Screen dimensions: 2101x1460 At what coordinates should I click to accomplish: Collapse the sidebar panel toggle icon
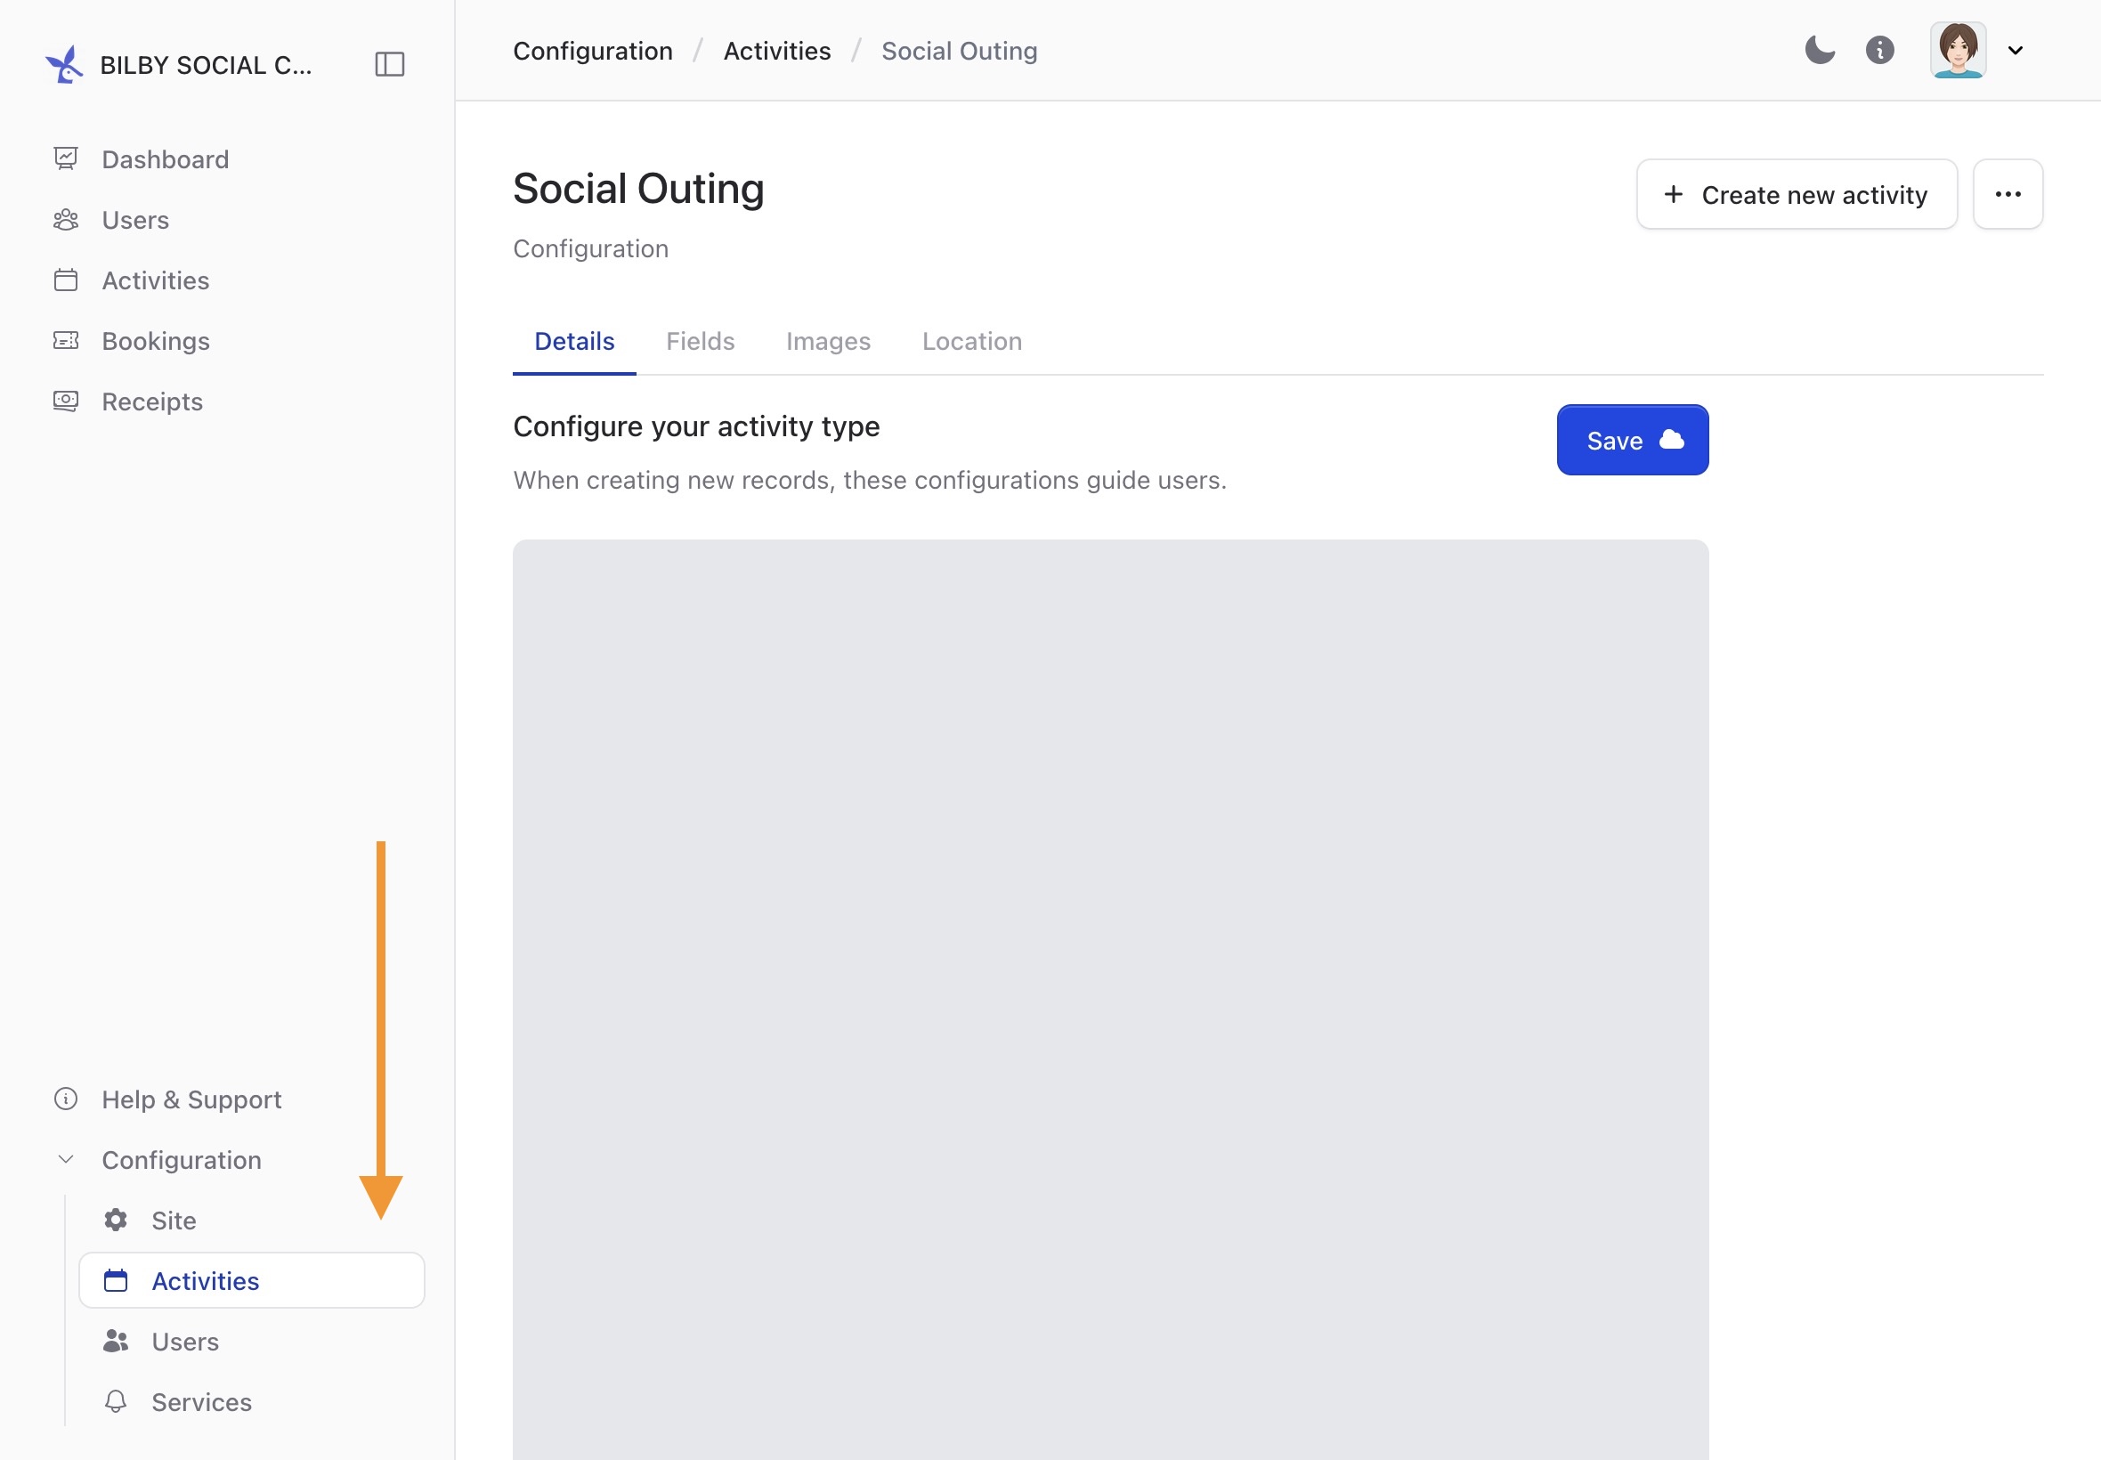(x=390, y=64)
